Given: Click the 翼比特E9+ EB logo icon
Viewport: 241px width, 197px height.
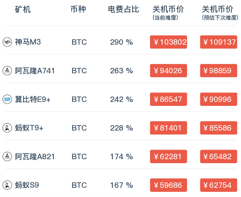Looking at the screenshot, I should [7, 99].
